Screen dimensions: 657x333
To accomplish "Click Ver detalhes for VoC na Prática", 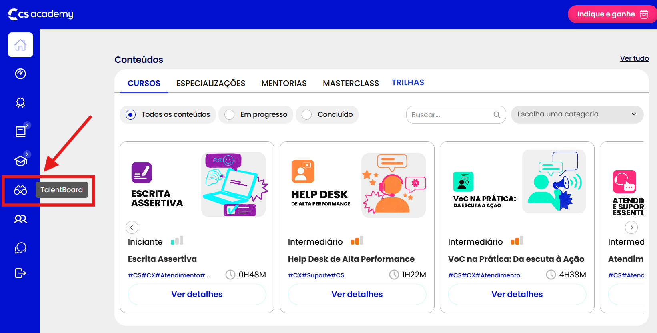I will (x=517, y=294).
